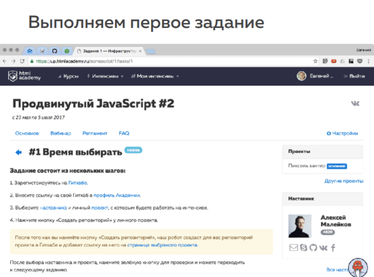This screenshot has width=374, height=277.
Task: Switch to the shield pinned tab
Action: point(42,51)
